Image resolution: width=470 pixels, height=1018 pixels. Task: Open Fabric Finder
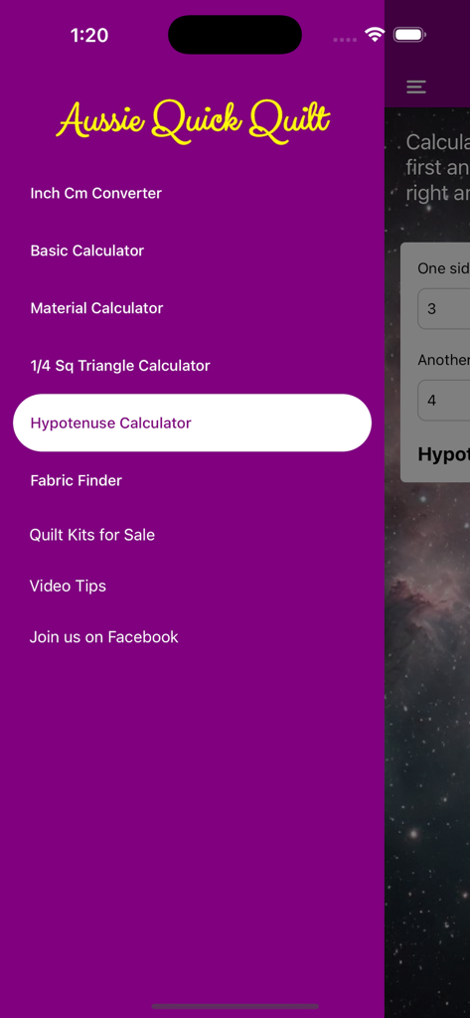tap(192, 480)
